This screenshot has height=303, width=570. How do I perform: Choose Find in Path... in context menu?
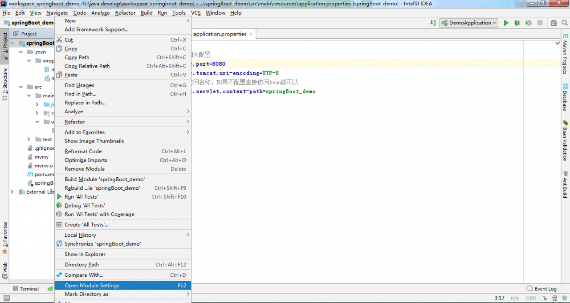[x=123, y=94]
